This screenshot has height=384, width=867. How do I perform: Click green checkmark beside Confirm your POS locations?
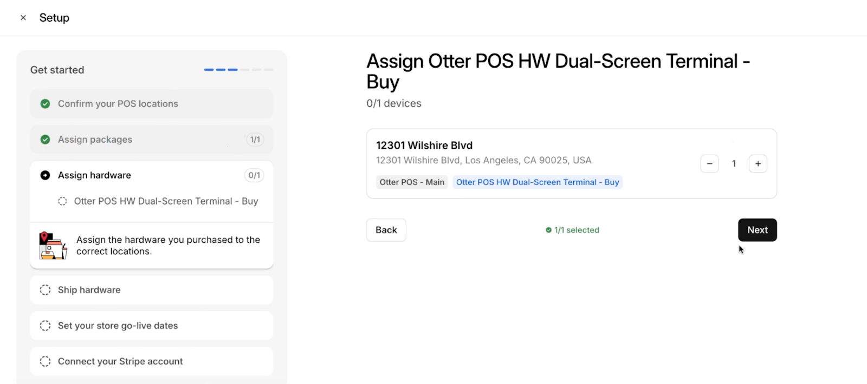pyautogui.click(x=46, y=104)
